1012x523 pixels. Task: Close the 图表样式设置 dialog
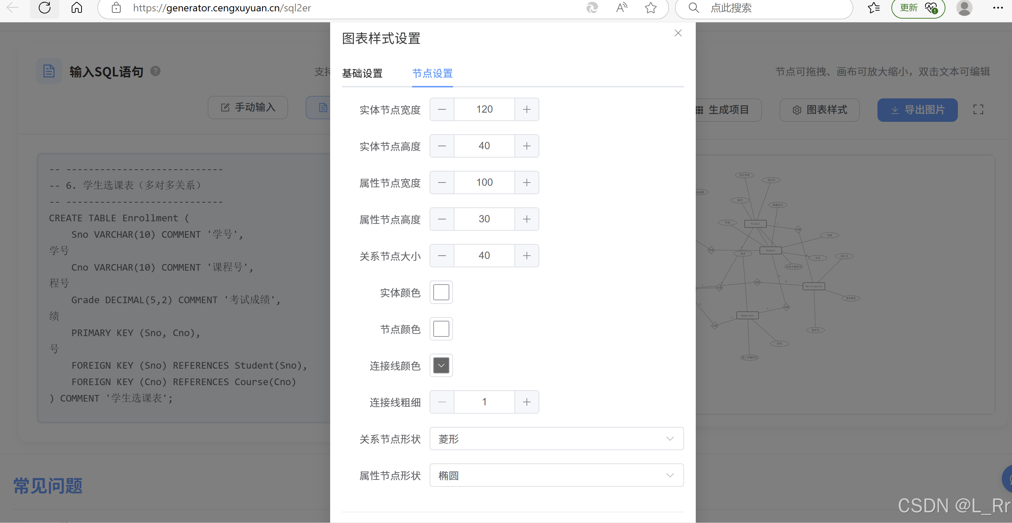pos(678,33)
